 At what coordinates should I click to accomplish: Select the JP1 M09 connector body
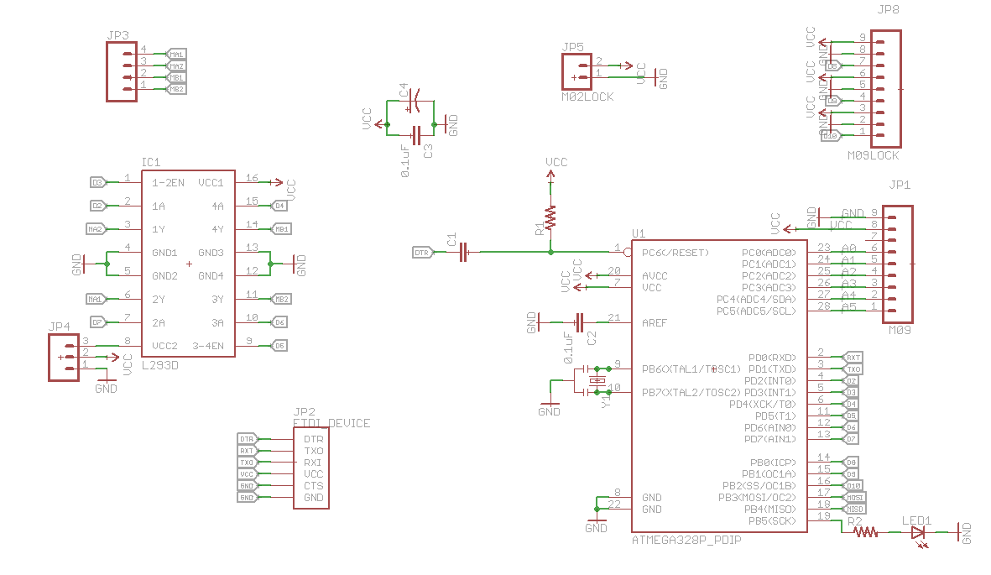[x=898, y=264]
